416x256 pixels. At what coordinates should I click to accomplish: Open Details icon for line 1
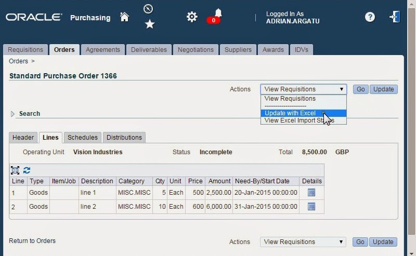point(311,193)
